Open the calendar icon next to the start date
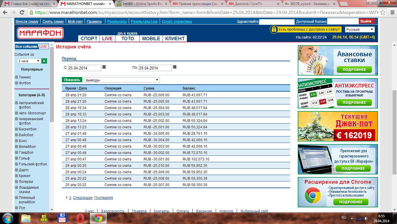 point(104,67)
